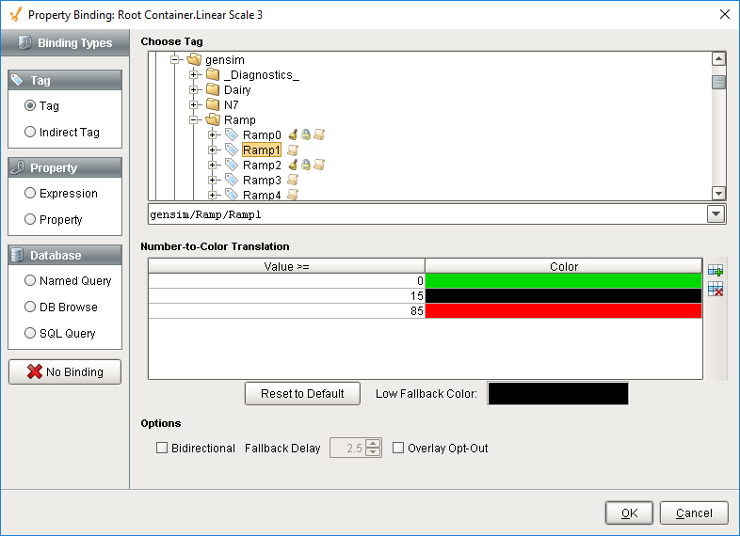Click the OK button
Viewport: 740px width, 536px height.
coord(629,512)
